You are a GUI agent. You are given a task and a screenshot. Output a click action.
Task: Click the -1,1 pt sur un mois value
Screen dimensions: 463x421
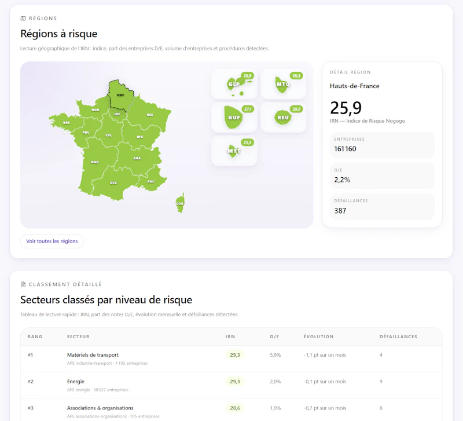tap(325, 355)
